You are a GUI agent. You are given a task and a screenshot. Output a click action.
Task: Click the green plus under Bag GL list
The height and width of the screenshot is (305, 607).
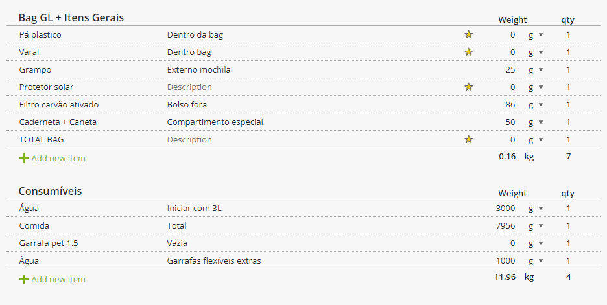[x=23, y=158]
